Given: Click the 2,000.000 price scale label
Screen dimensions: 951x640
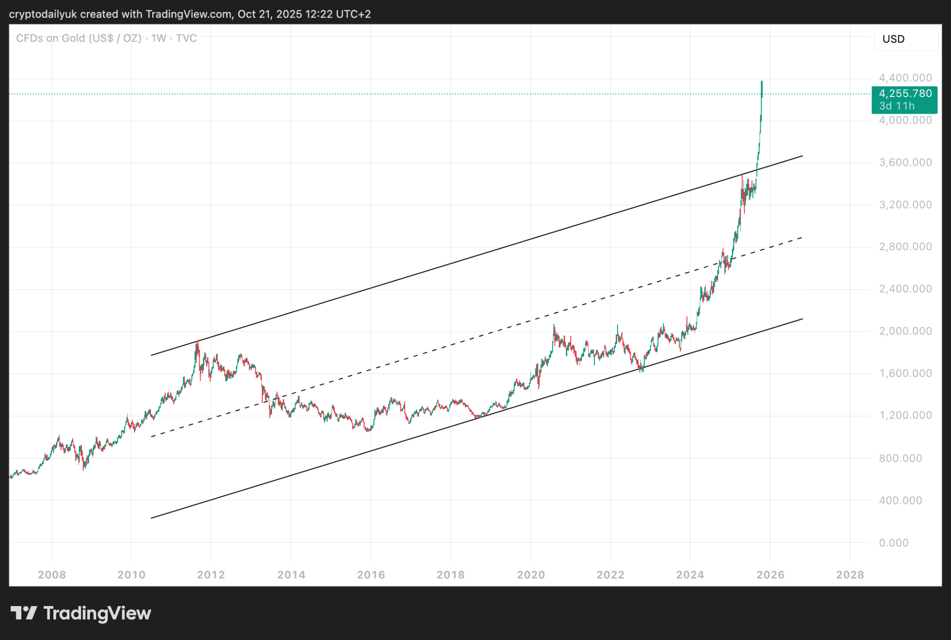Looking at the screenshot, I should tap(905, 331).
